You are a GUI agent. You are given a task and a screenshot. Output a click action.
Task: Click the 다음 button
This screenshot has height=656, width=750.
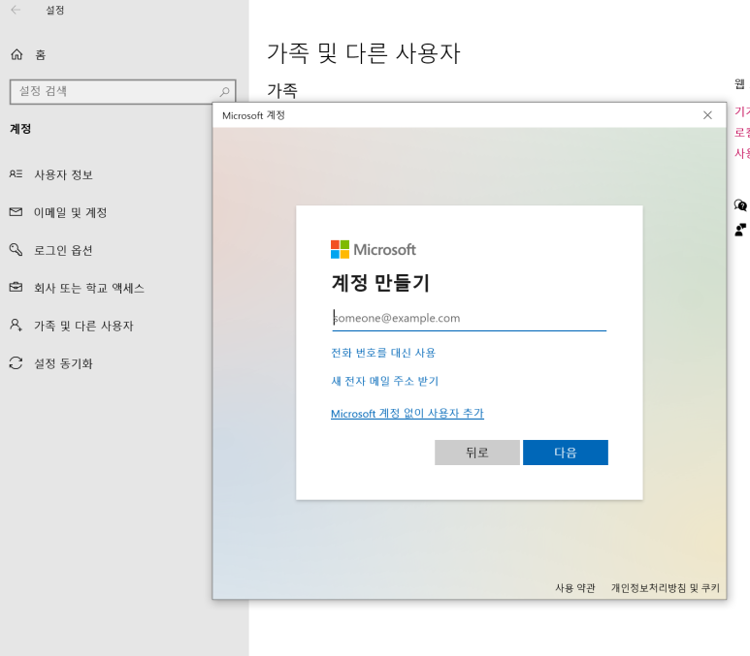[x=566, y=453]
